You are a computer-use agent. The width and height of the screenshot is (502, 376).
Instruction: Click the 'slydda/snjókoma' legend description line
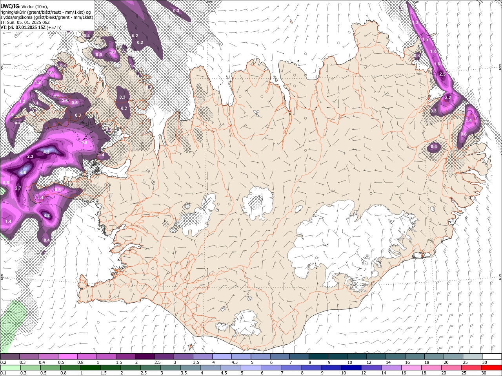click(x=47, y=17)
